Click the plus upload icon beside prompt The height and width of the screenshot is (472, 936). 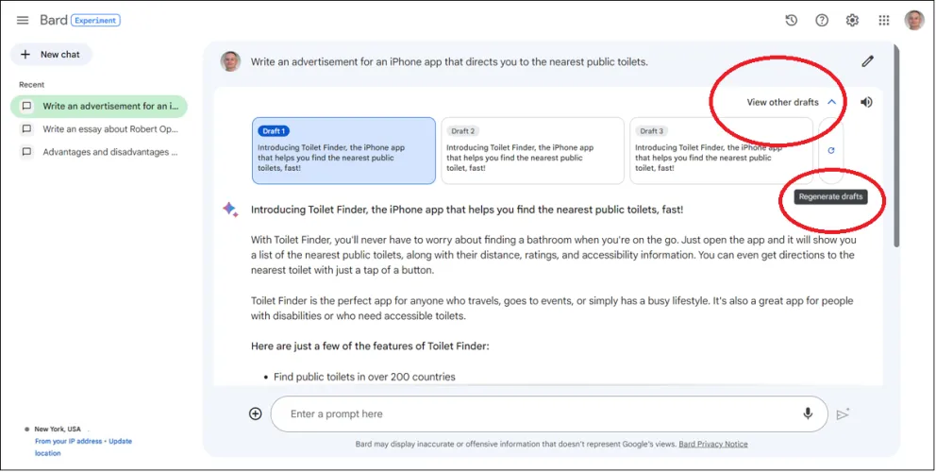pyautogui.click(x=256, y=413)
